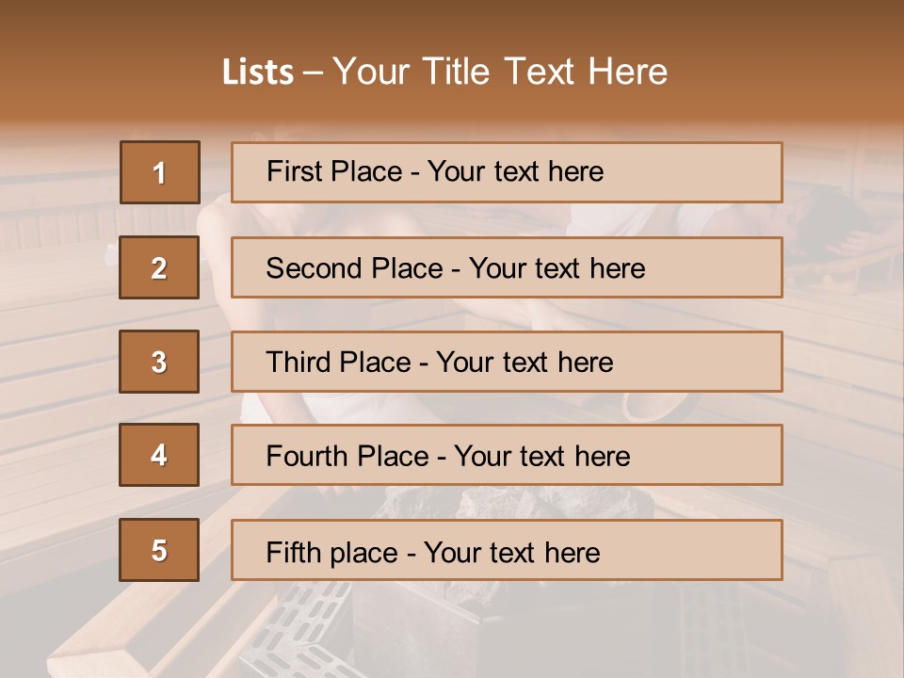The width and height of the screenshot is (904, 678).
Task: Click the number 2 square
Action: coord(159,267)
